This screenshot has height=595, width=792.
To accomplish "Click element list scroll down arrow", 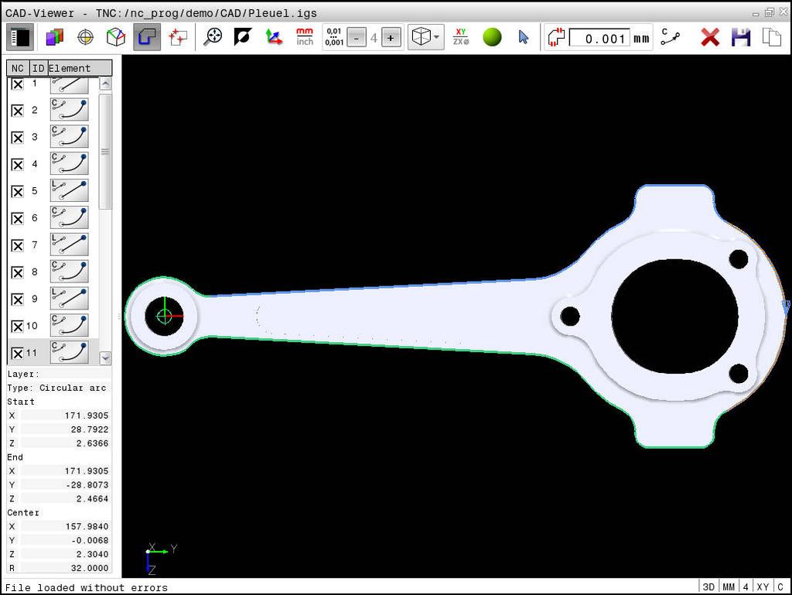I will pyautogui.click(x=105, y=358).
